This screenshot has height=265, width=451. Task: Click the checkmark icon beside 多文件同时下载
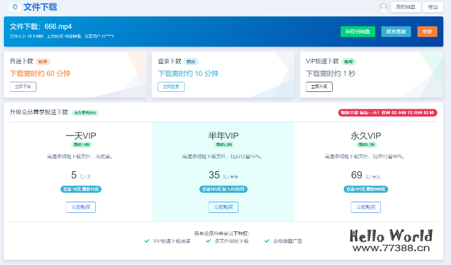point(209,241)
